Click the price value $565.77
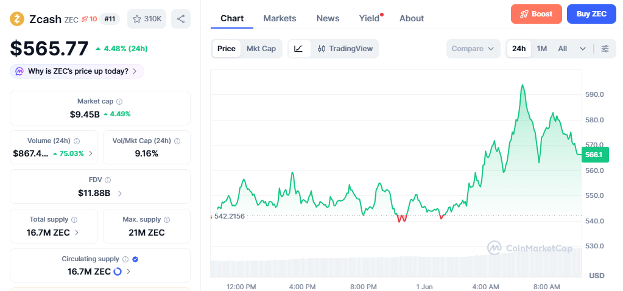 click(49, 49)
